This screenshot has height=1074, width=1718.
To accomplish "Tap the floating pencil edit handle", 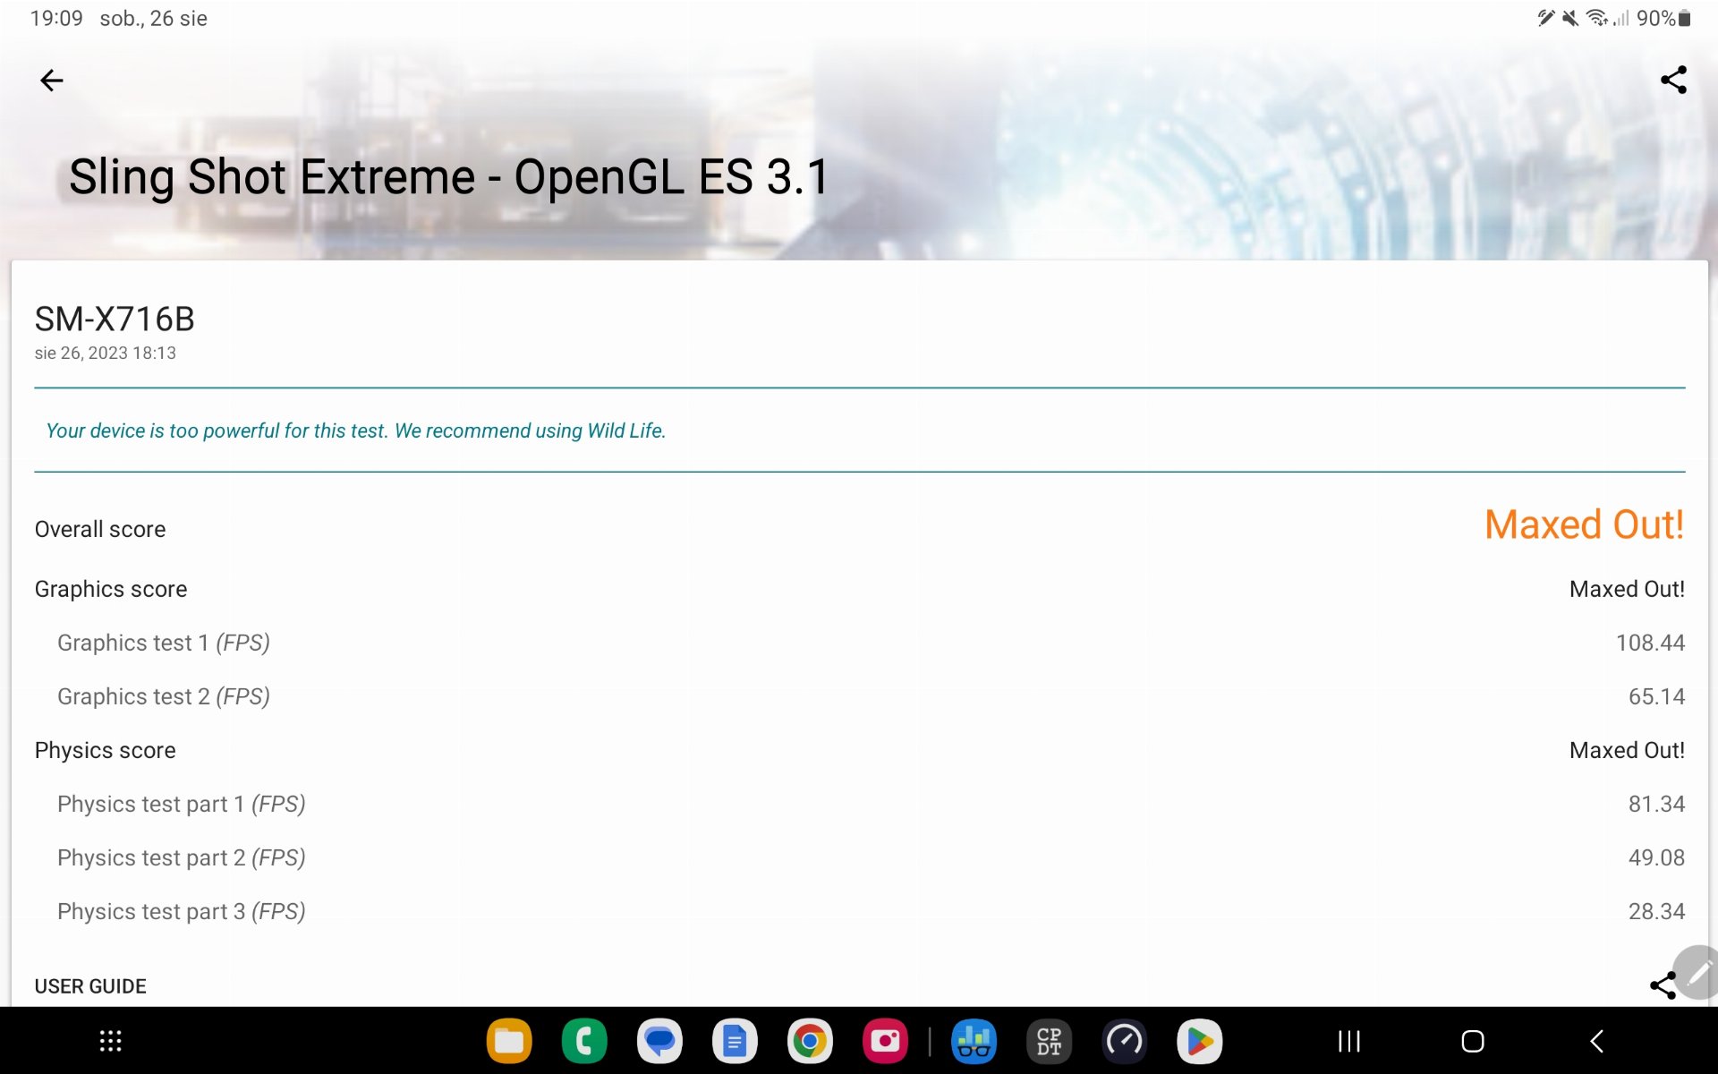I will click(x=1697, y=972).
